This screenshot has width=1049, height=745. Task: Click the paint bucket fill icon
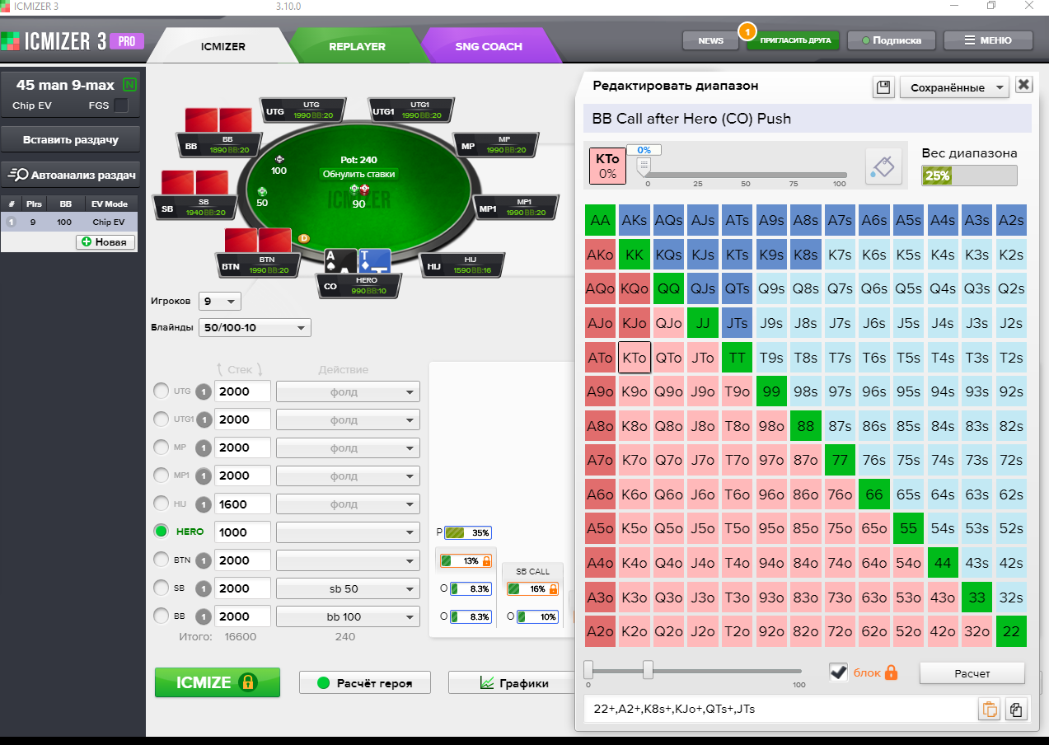882,166
